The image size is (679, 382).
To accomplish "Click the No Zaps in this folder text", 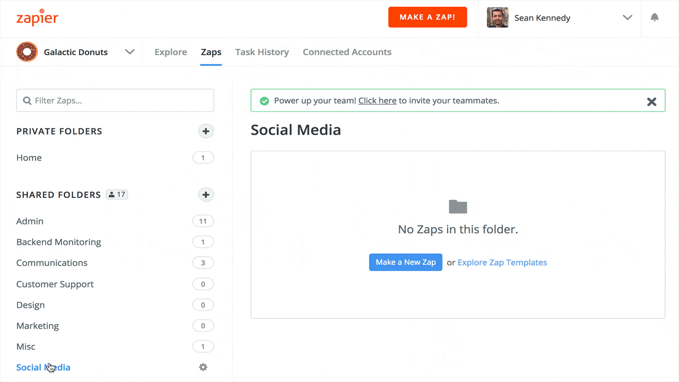I will coord(458,229).
